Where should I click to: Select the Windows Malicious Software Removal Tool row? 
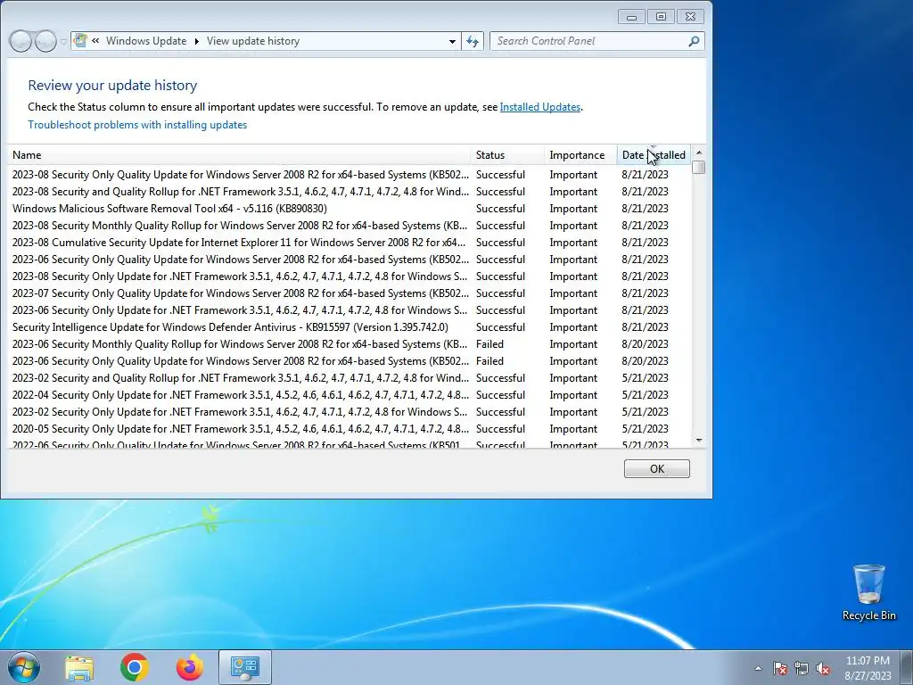click(x=350, y=209)
